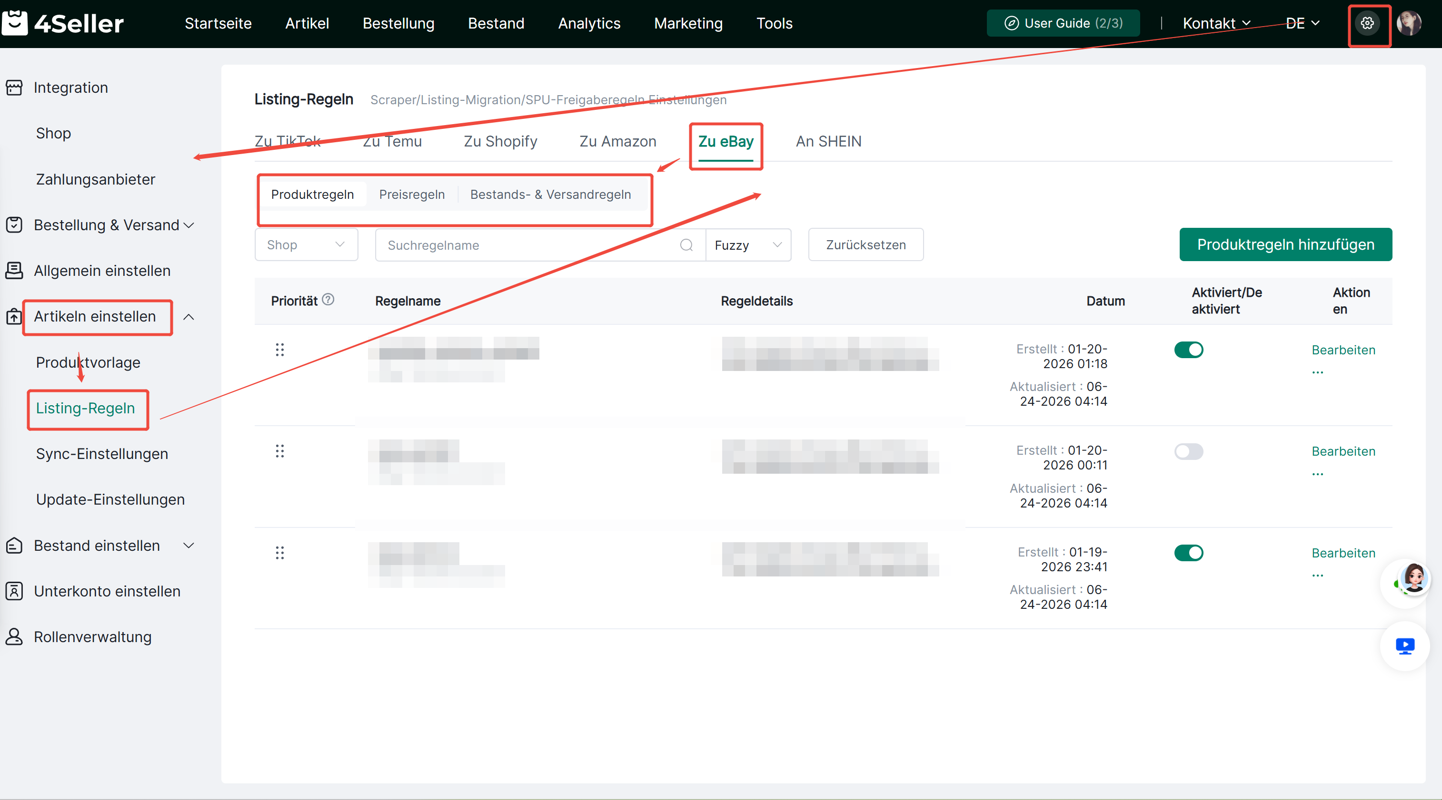
Task: Open the settings gear icon
Action: [x=1367, y=23]
